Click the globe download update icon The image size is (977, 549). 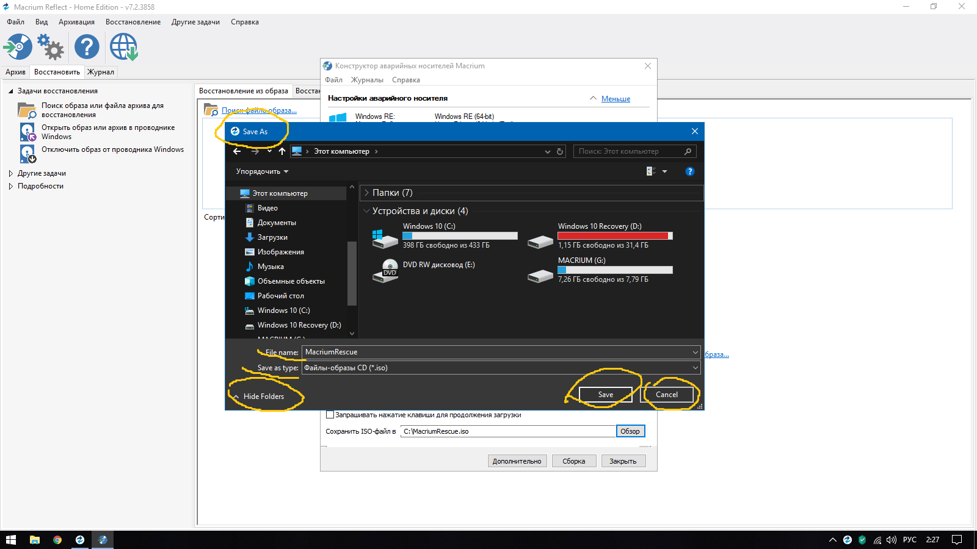pos(123,47)
